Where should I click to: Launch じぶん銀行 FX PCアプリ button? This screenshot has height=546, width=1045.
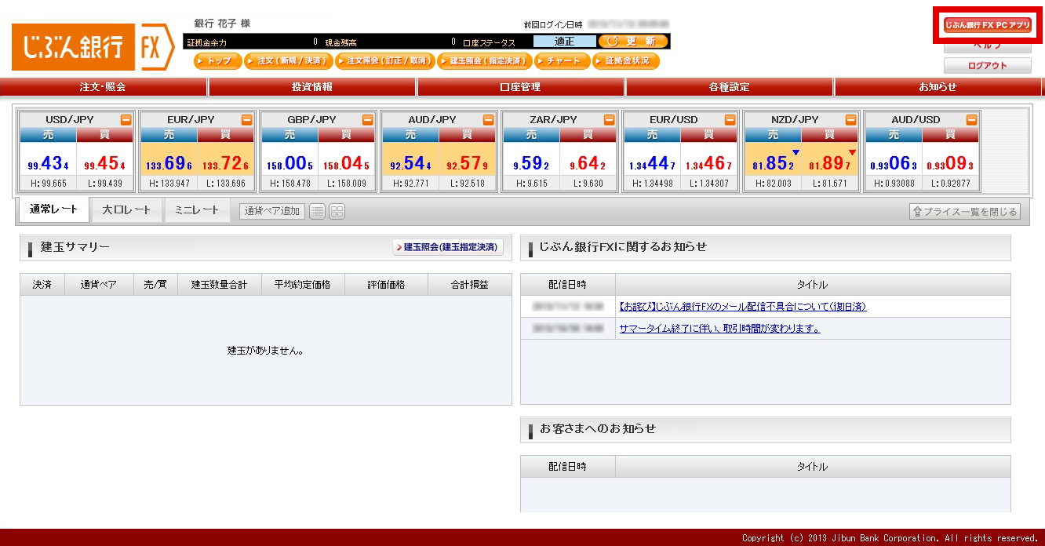[987, 26]
